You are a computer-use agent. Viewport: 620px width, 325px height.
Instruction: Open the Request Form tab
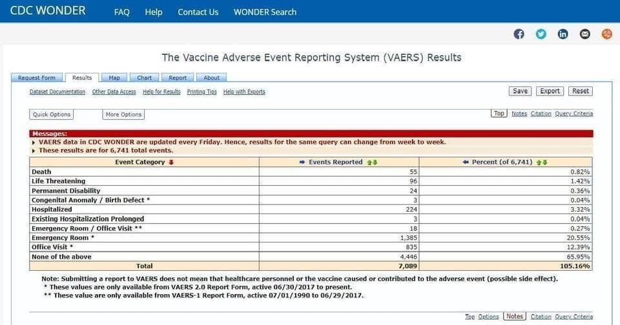[37, 78]
